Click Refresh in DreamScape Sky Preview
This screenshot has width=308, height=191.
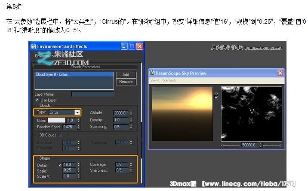point(169,81)
